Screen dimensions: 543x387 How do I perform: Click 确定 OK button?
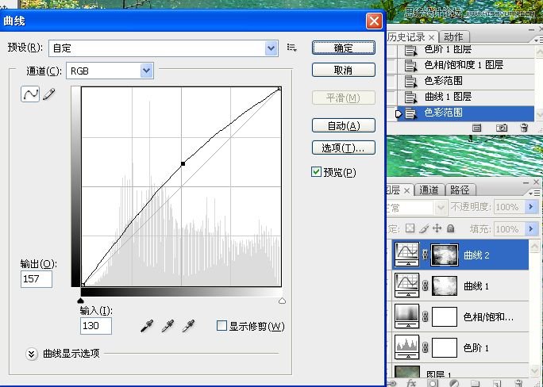343,48
